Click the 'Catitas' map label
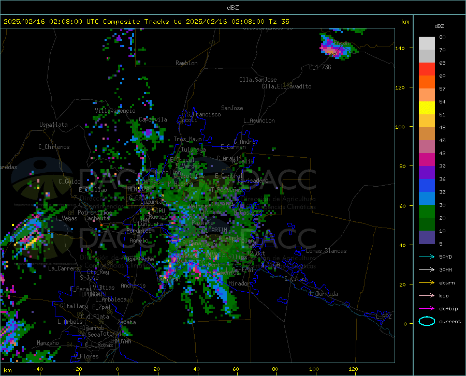 tap(296, 279)
